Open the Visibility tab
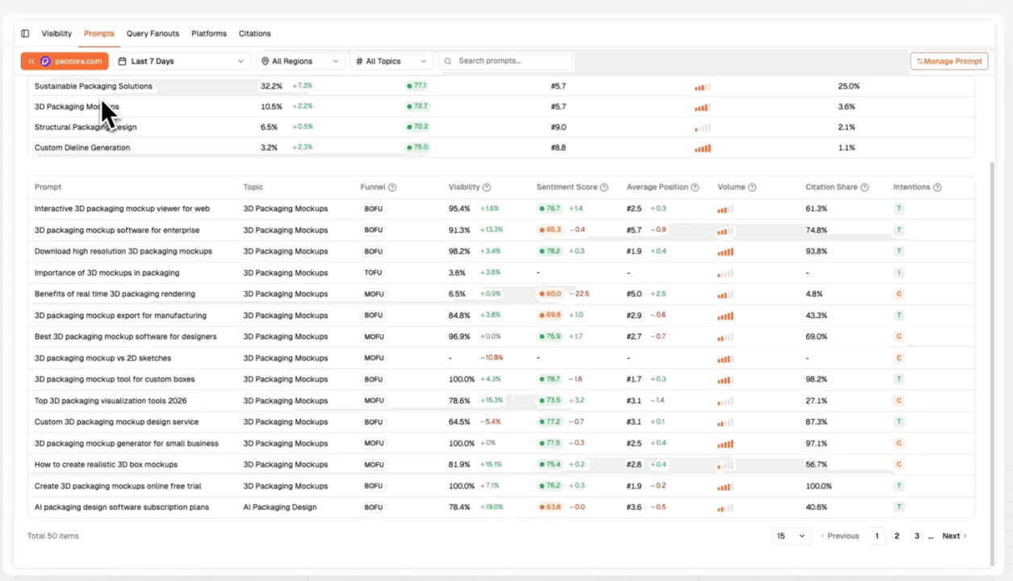 pyautogui.click(x=57, y=34)
